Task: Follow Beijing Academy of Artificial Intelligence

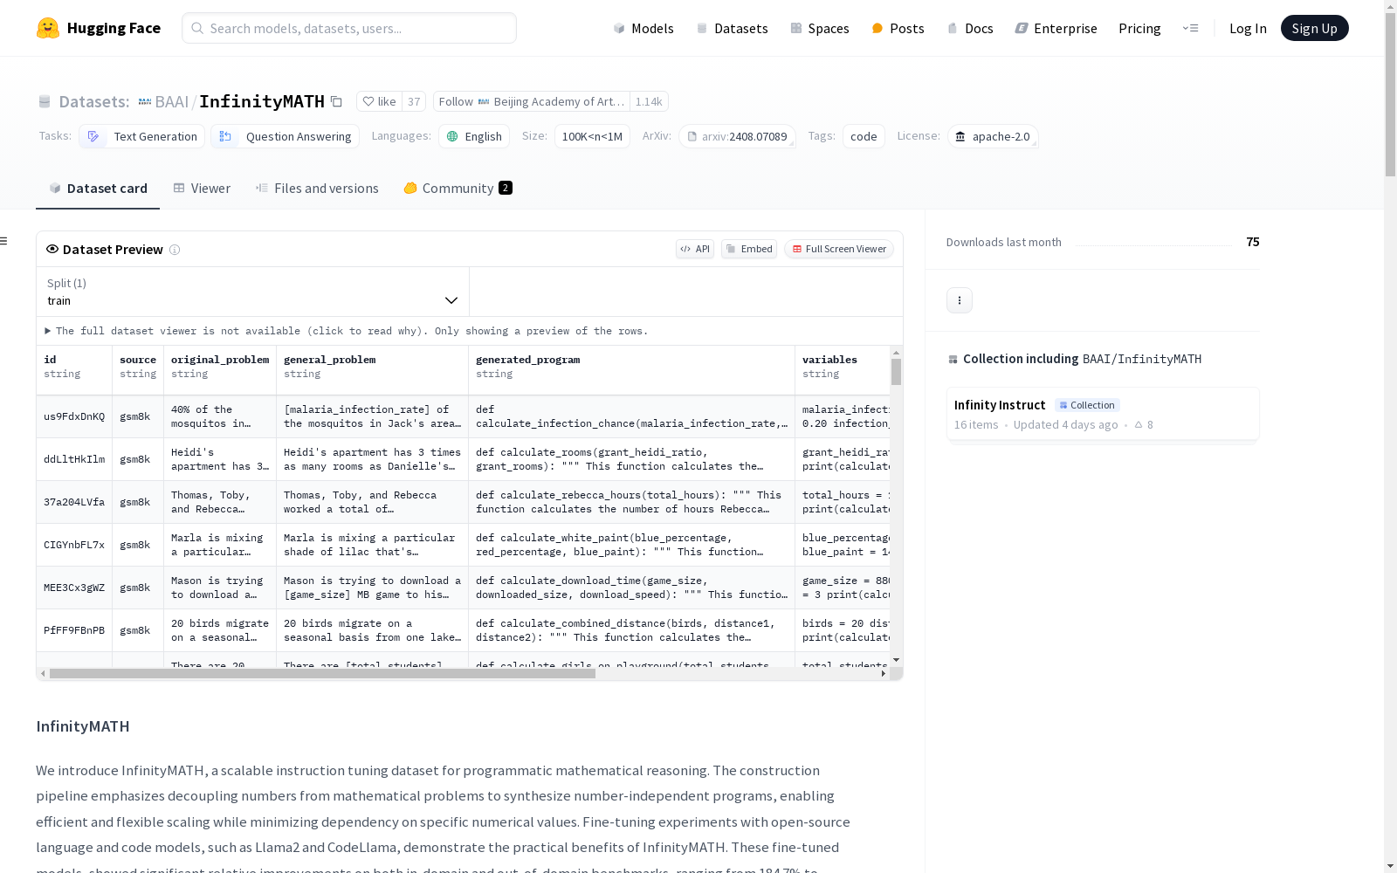Action: click(532, 101)
